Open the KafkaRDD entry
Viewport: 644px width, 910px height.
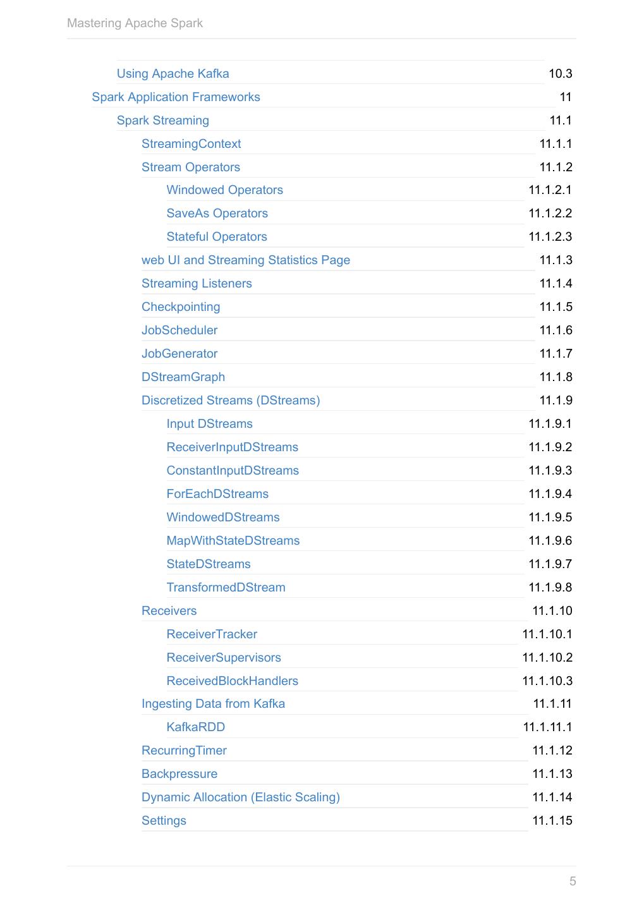pos(195,727)
